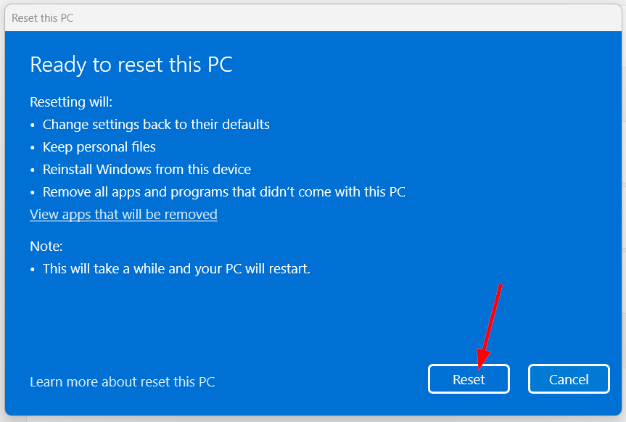Click the empty white title bar area
The image size is (626, 422).
pos(347,18)
